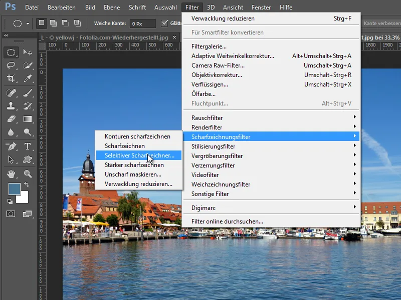Toggle Quick Mask mode
Image resolution: width=401 pixels, height=300 pixels.
click(11, 214)
